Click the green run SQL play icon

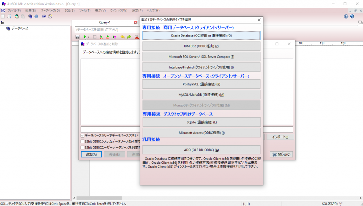pos(84,37)
